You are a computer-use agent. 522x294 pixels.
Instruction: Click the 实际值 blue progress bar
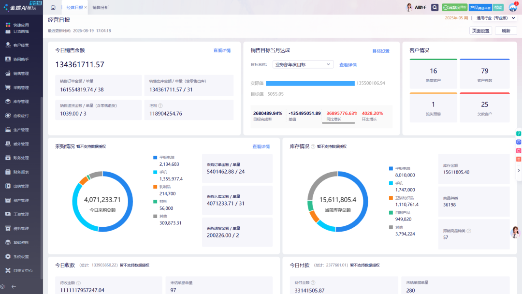(x=310, y=83)
